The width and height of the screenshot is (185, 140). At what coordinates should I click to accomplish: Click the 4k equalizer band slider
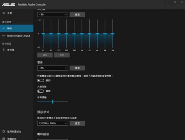pos(97,34)
